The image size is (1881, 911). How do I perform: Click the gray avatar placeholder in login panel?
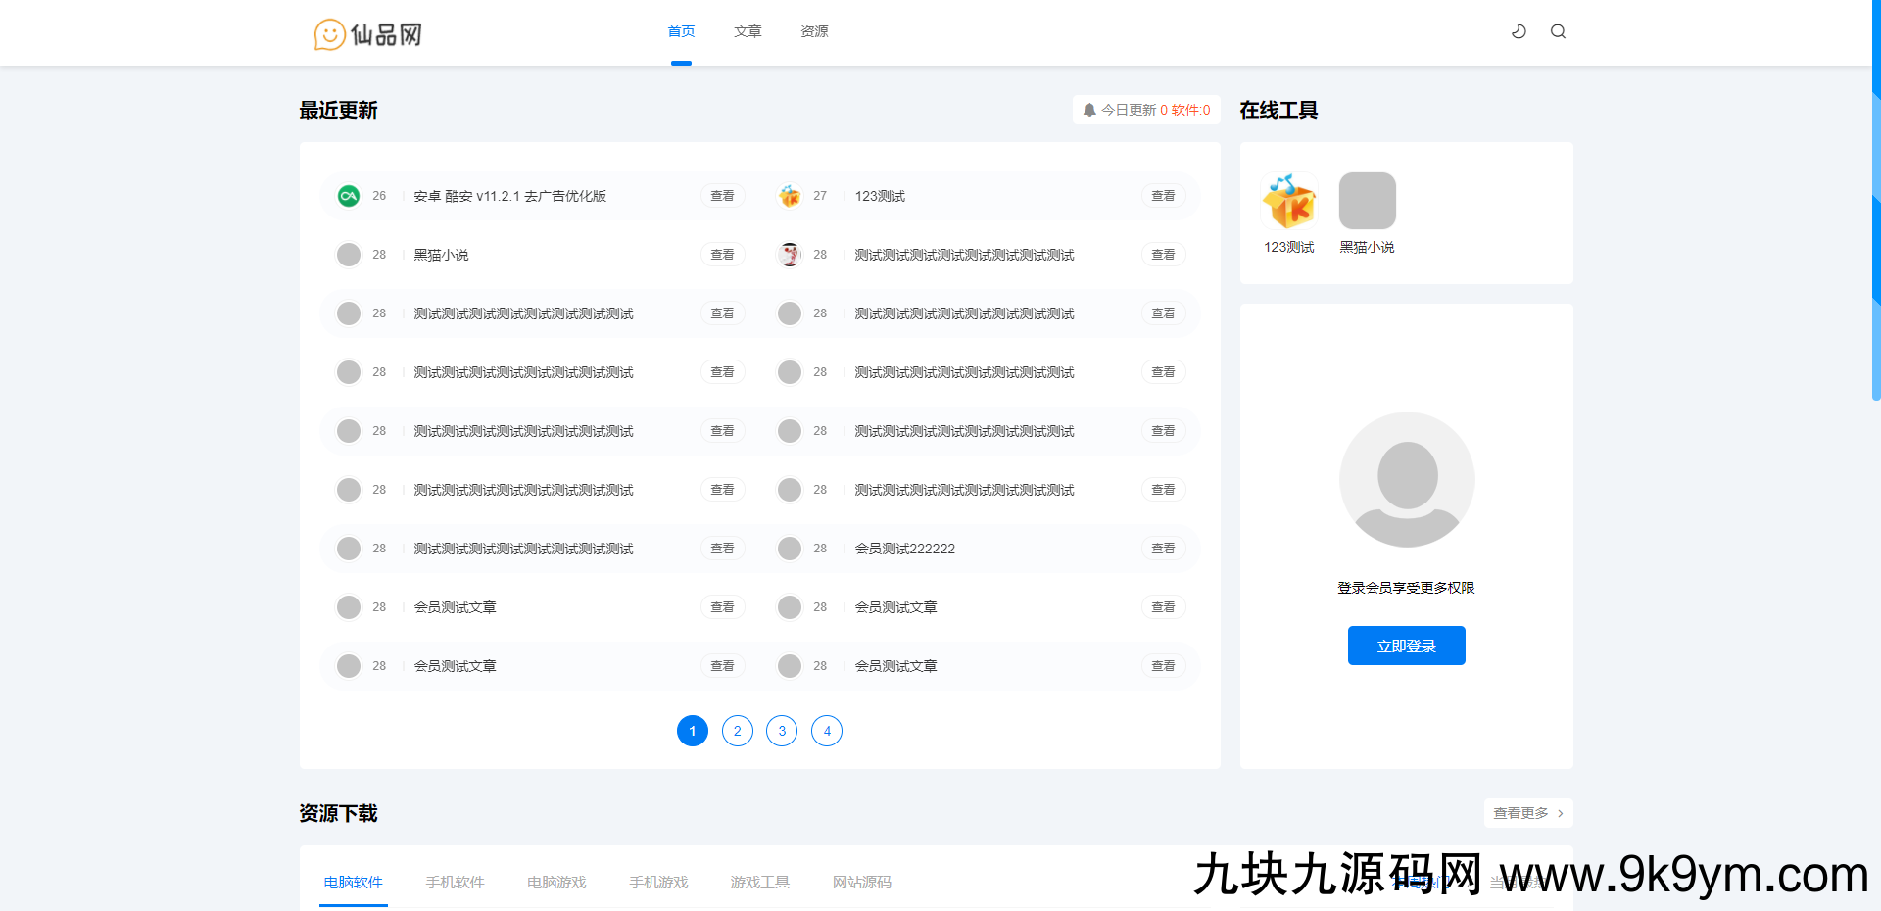pos(1406,480)
